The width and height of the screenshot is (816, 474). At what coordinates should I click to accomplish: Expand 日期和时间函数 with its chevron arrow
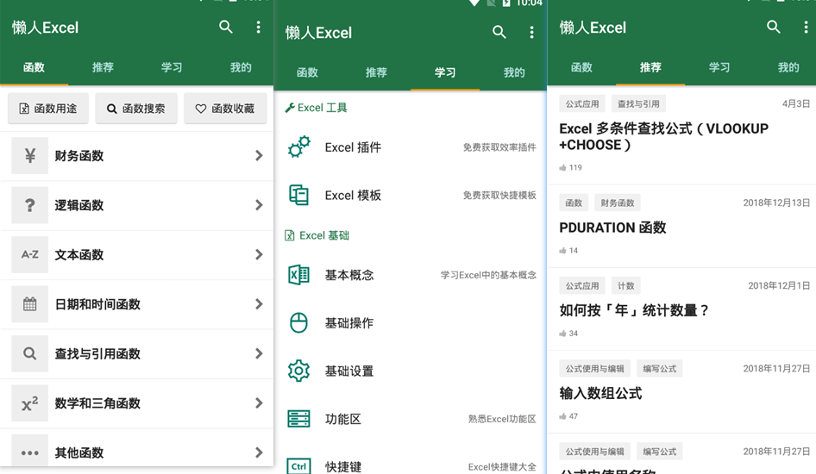tap(259, 304)
